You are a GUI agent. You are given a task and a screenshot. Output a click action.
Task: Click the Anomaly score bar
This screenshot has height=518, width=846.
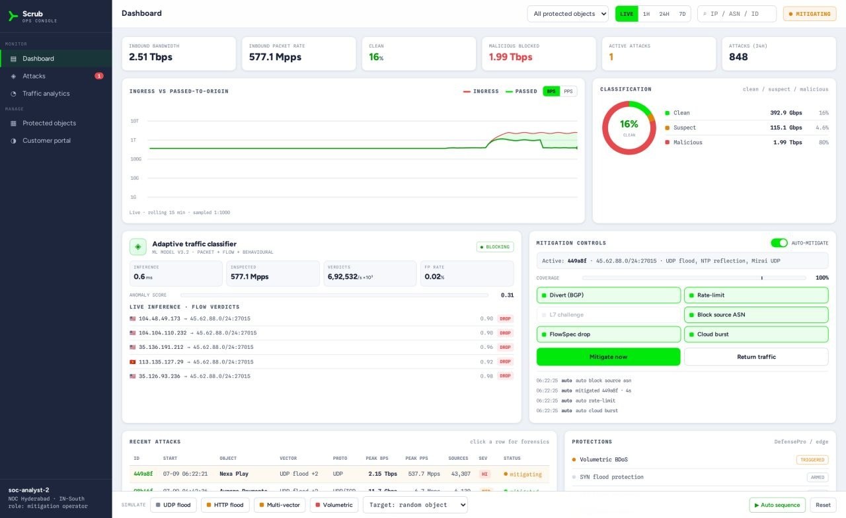[334, 295]
